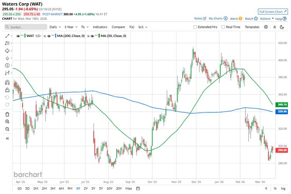Click the trash can to delete drawings
The image size is (291, 194).
(7, 114)
